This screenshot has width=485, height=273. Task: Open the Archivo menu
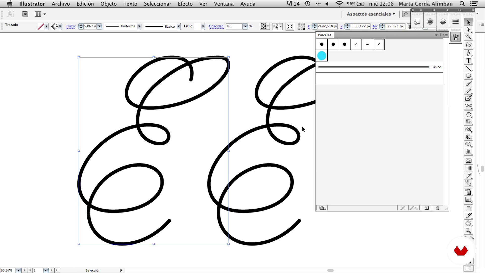coord(61,4)
